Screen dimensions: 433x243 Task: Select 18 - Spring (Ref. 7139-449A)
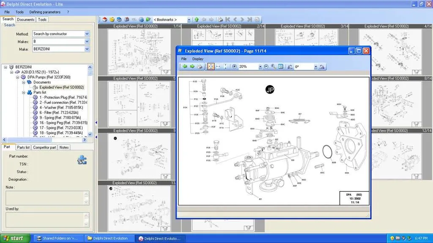coord(61,133)
